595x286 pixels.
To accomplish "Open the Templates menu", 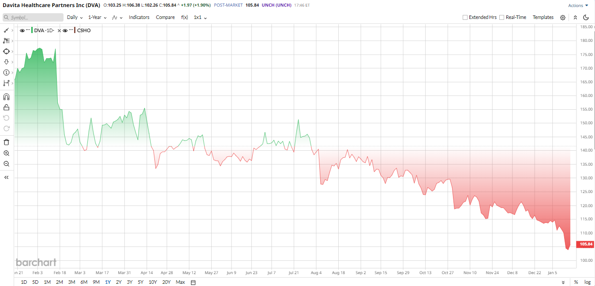I will (x=543, y=17).
